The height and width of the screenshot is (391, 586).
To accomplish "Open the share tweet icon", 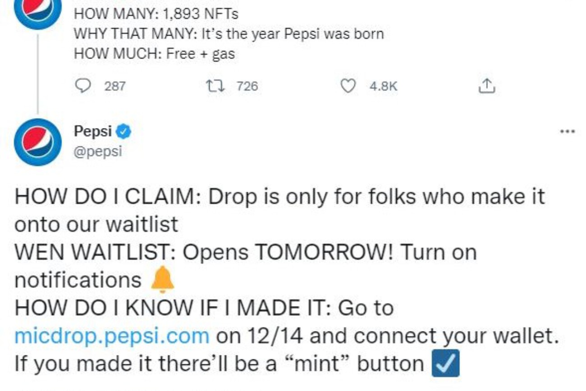I will 486,86.
